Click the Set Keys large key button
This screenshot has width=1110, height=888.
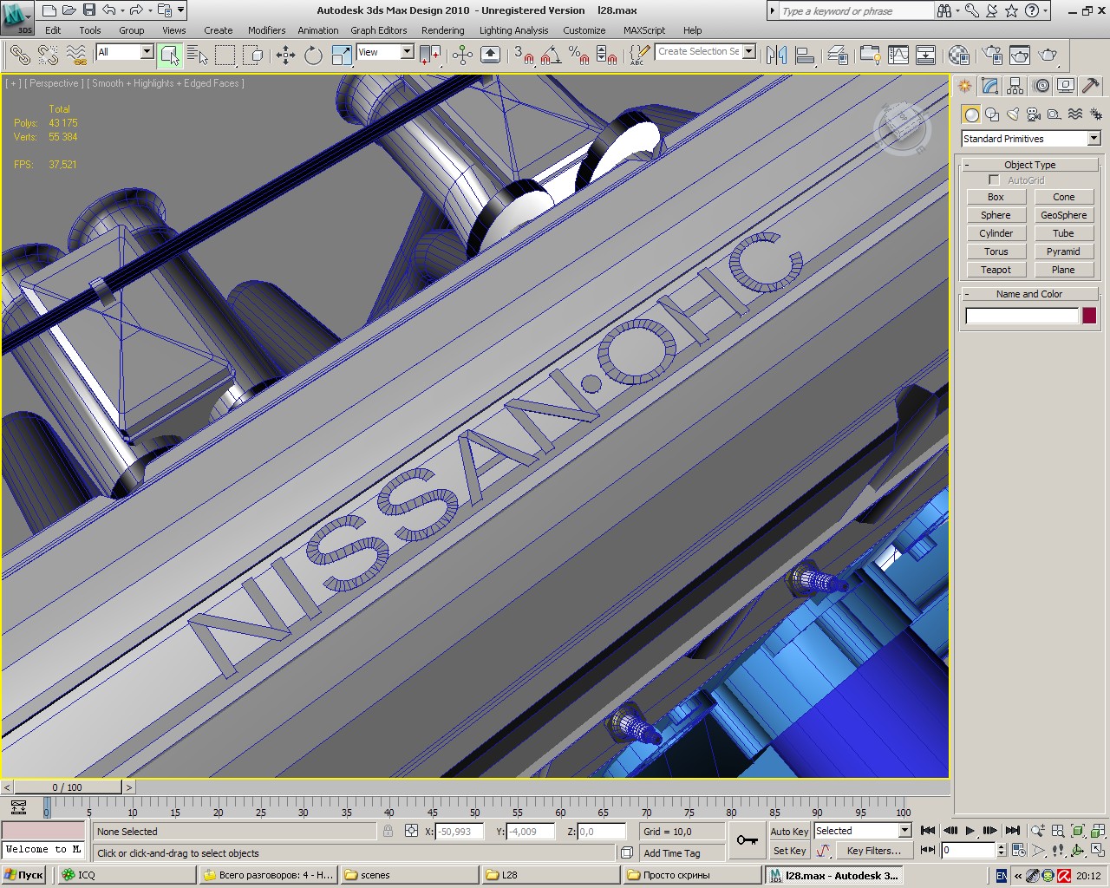click(747, 840)
